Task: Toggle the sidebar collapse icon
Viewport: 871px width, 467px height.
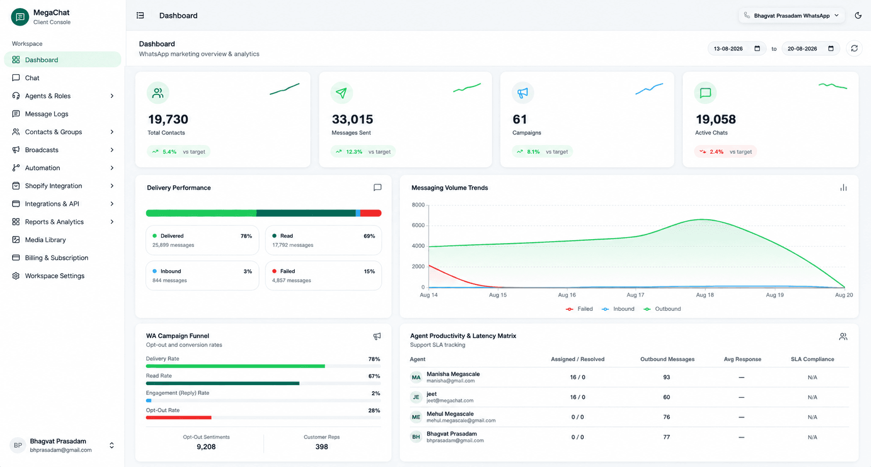Action: [x=140, y=16]
